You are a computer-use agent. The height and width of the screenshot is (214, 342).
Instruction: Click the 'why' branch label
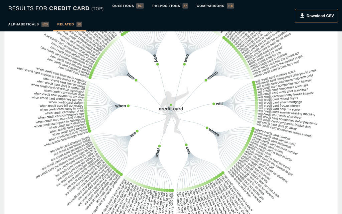pyautogui.click(x=156, y=58)
